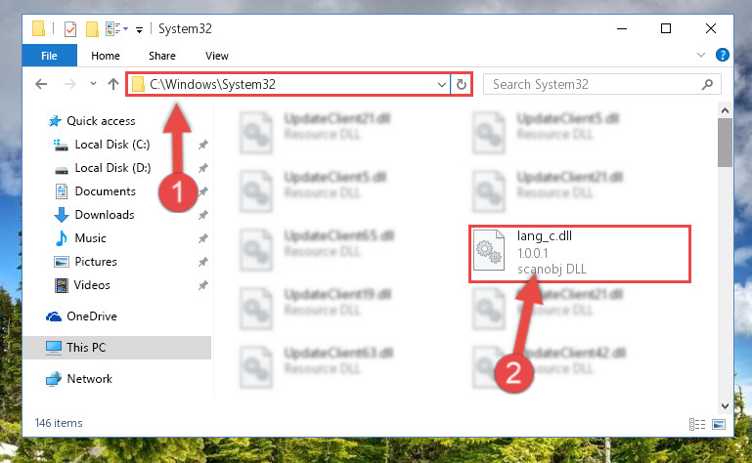752x463 pixels.
Task: Switch to the View tab
Action: (217, 56)
